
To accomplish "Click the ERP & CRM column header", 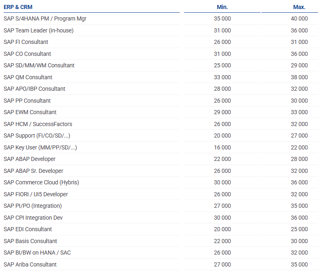I will (x=18, y=7).
